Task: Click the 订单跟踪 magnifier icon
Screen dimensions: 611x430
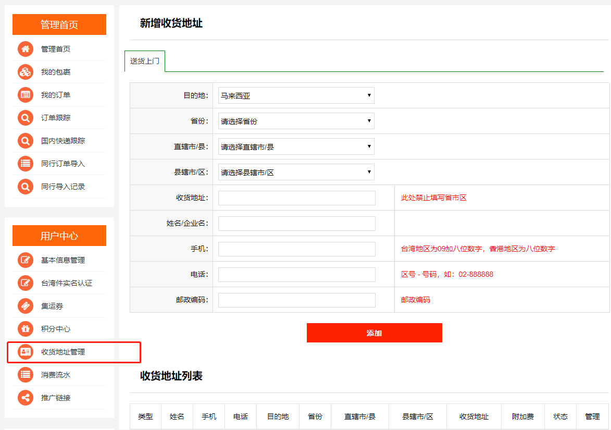Action: click(25, 118)
